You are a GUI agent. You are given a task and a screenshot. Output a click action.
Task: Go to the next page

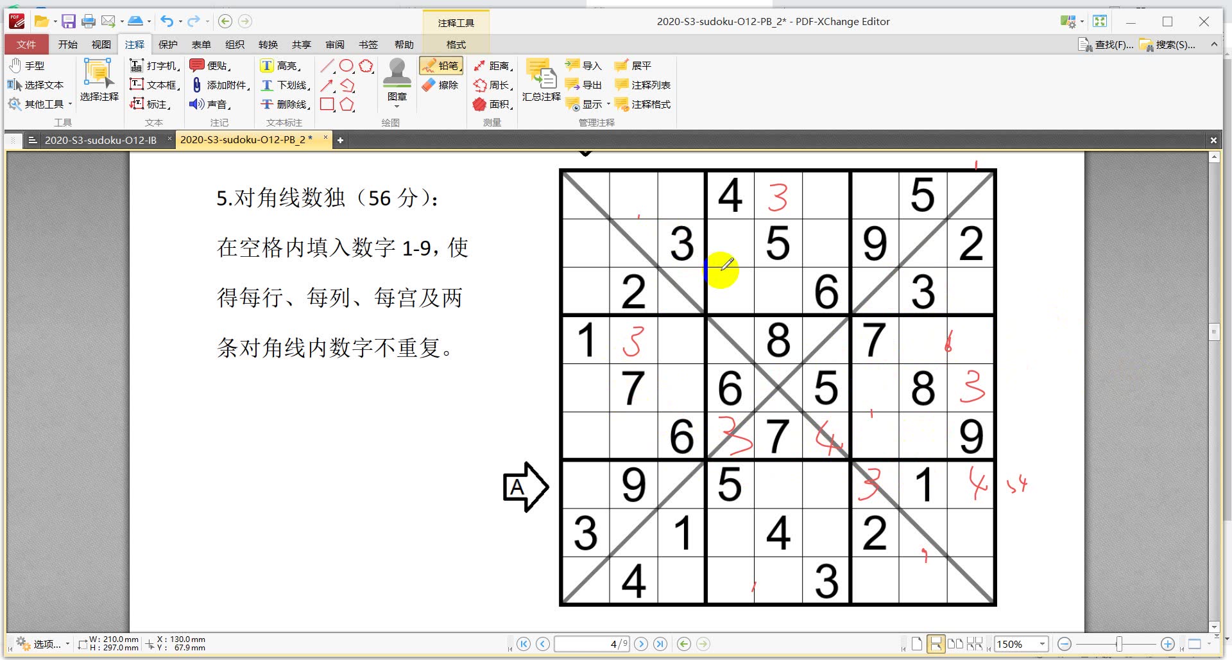pos(640,644)
